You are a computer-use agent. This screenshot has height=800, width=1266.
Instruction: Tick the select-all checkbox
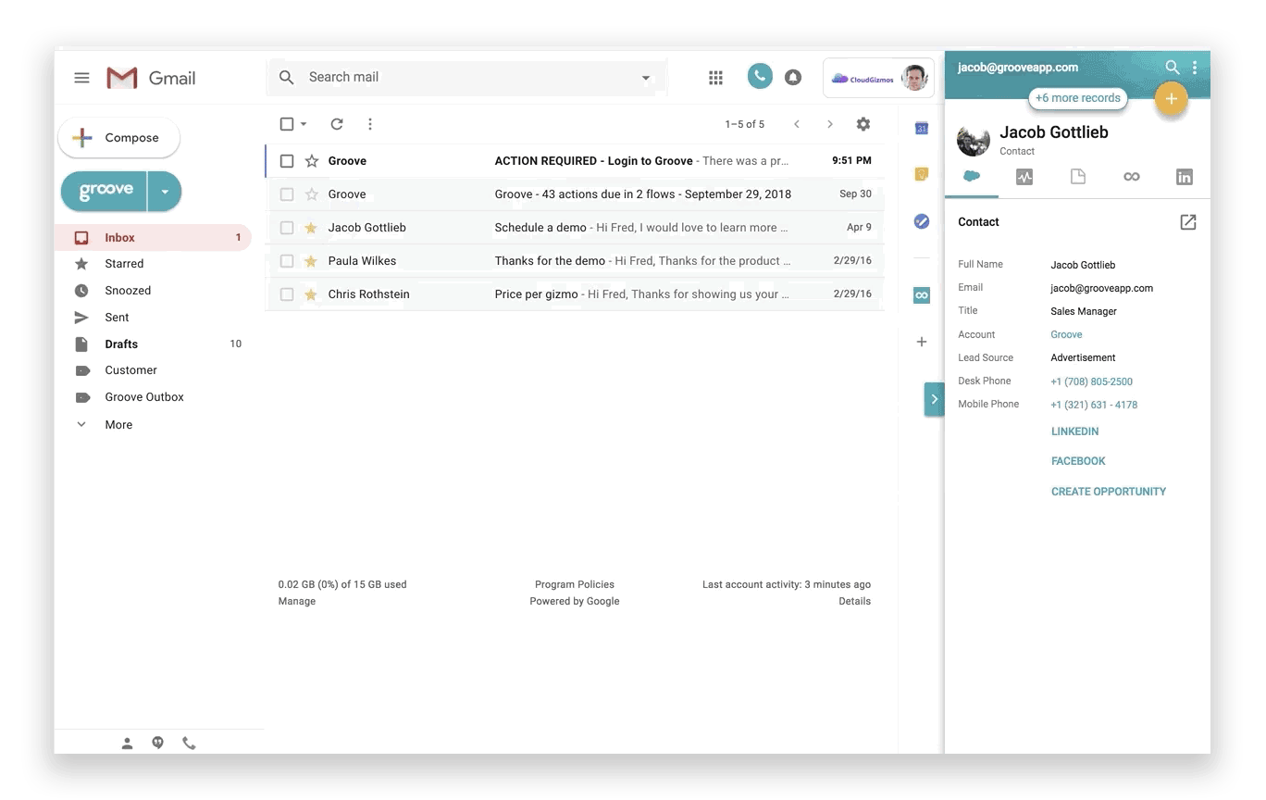tap(287, 124)
